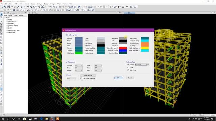Change the Openings black color swatch
Screen dimensions: 216x121
101,46
